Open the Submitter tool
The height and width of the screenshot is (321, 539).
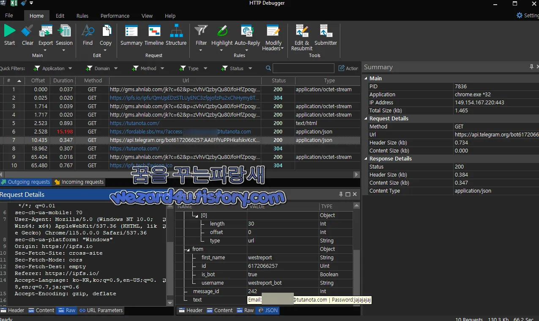point(326,35)
